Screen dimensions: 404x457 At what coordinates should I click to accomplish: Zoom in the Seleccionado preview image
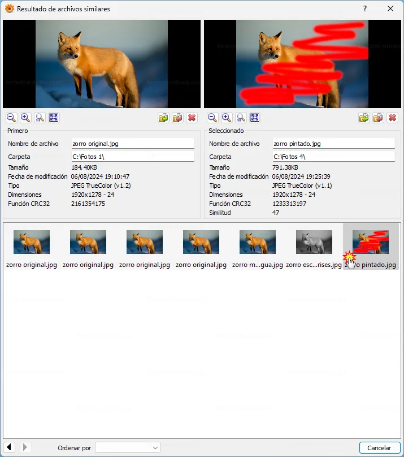[x=227, y=118]
